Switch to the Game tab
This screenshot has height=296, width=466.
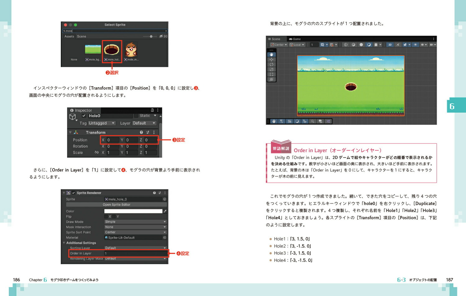pos(295,39)
